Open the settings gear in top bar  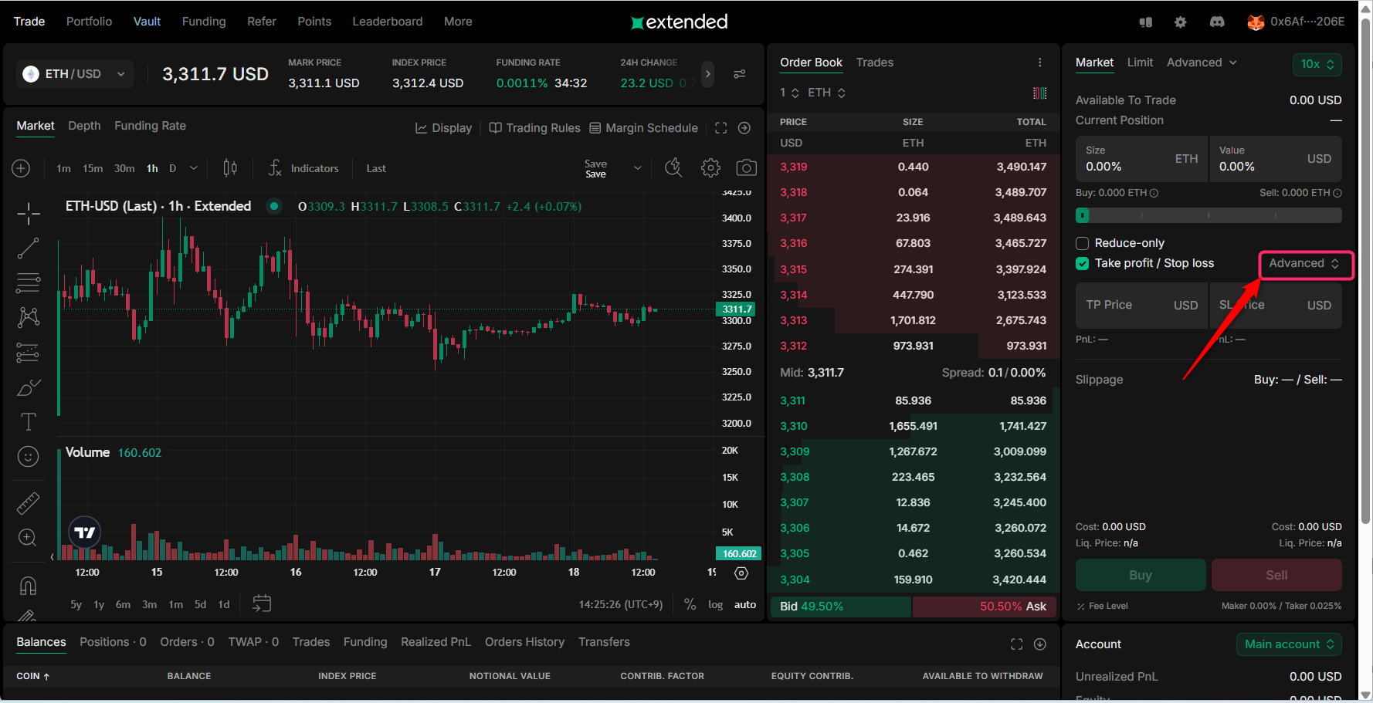tap(1180, 22)
